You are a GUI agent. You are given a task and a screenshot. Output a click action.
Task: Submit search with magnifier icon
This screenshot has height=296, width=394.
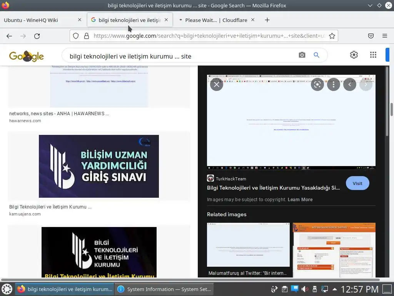pos(316,55)
